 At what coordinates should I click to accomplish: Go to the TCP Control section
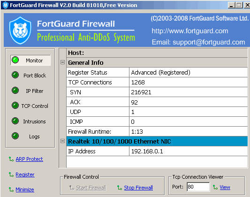pyautogui.click(x=35, y=106)
